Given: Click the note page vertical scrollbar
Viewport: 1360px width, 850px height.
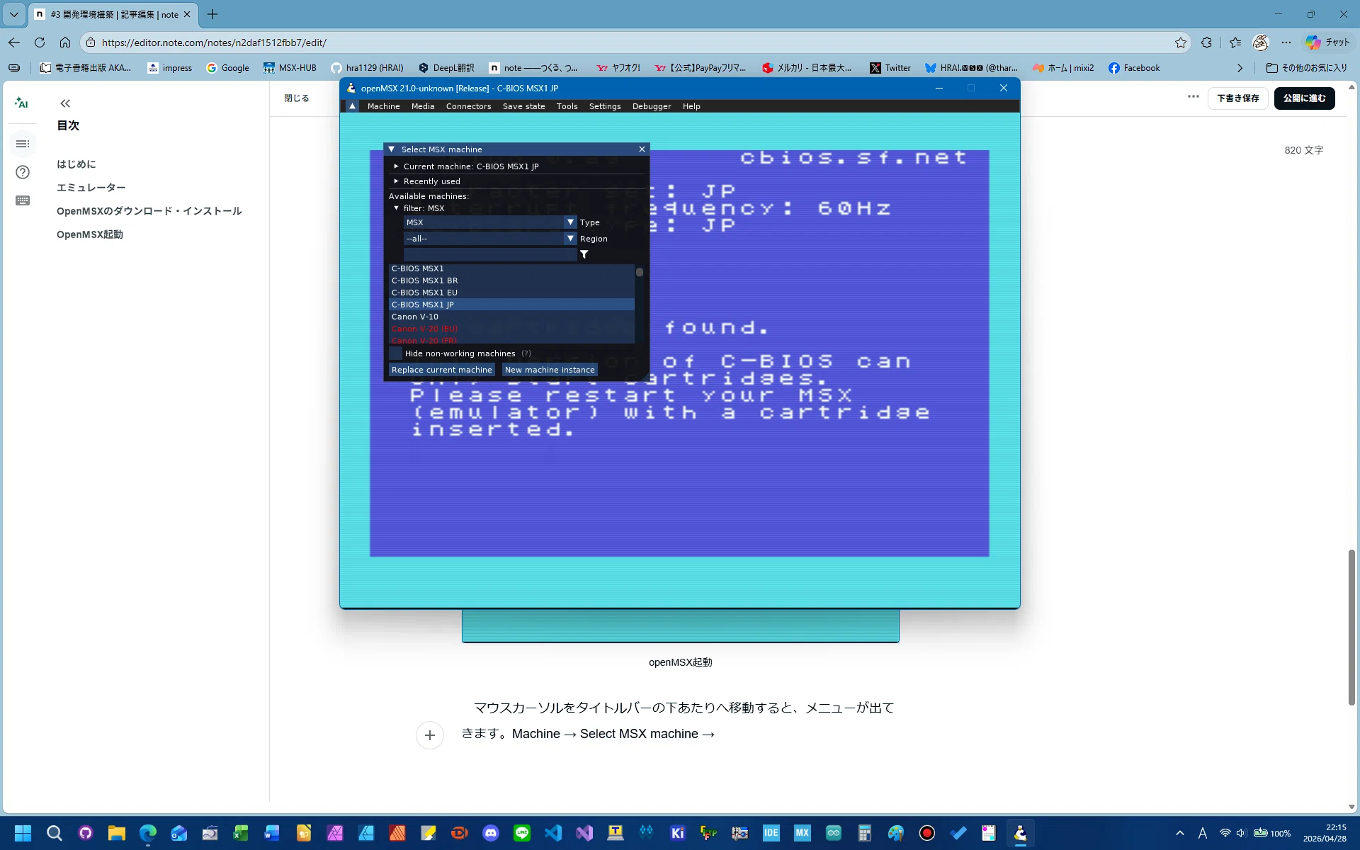Looking at the screenshot, I should 1351,627.
